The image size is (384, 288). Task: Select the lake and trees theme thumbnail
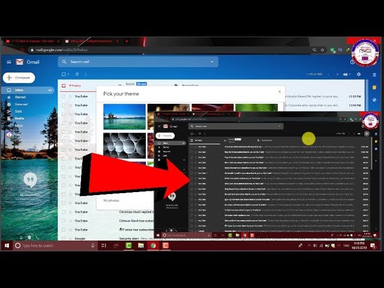coord(124,116)
